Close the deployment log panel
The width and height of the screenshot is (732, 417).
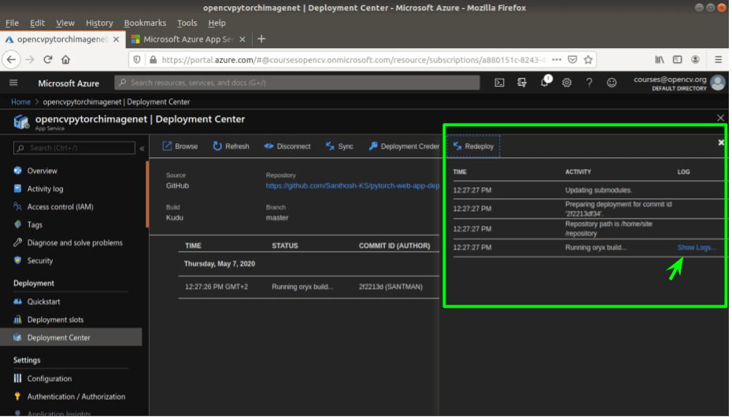pos(721,142)
